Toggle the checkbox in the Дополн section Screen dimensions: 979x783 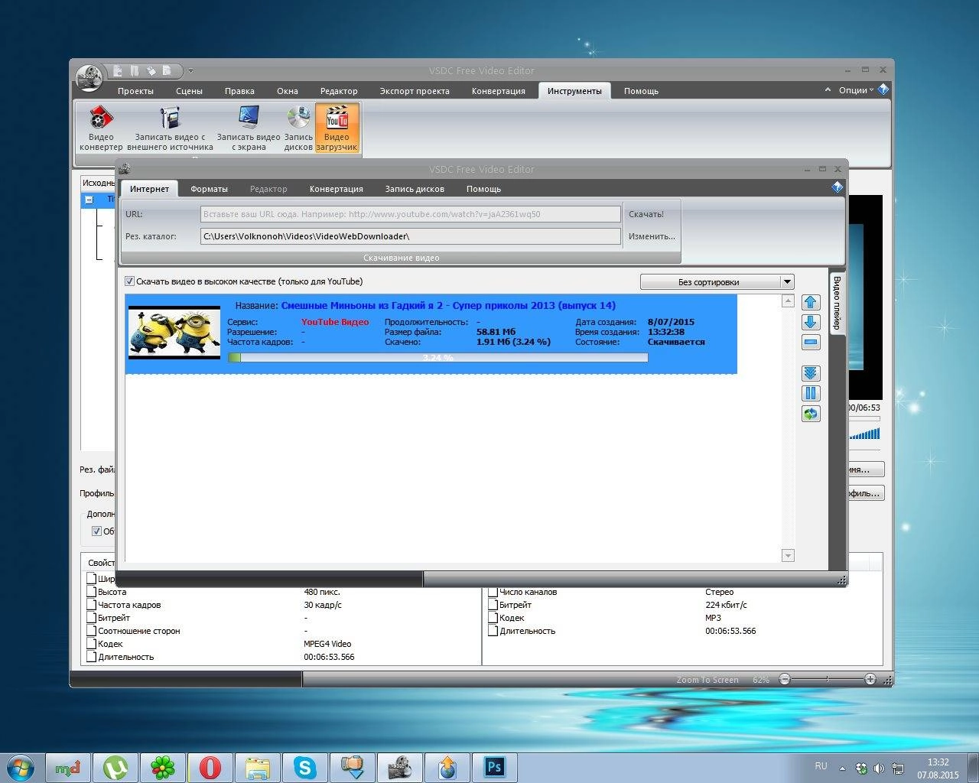point(96,531)
